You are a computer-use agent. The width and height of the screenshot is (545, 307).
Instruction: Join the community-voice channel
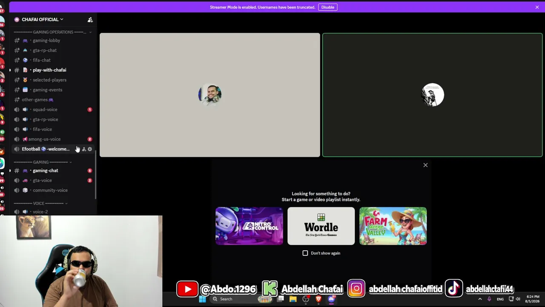(53, 190)
